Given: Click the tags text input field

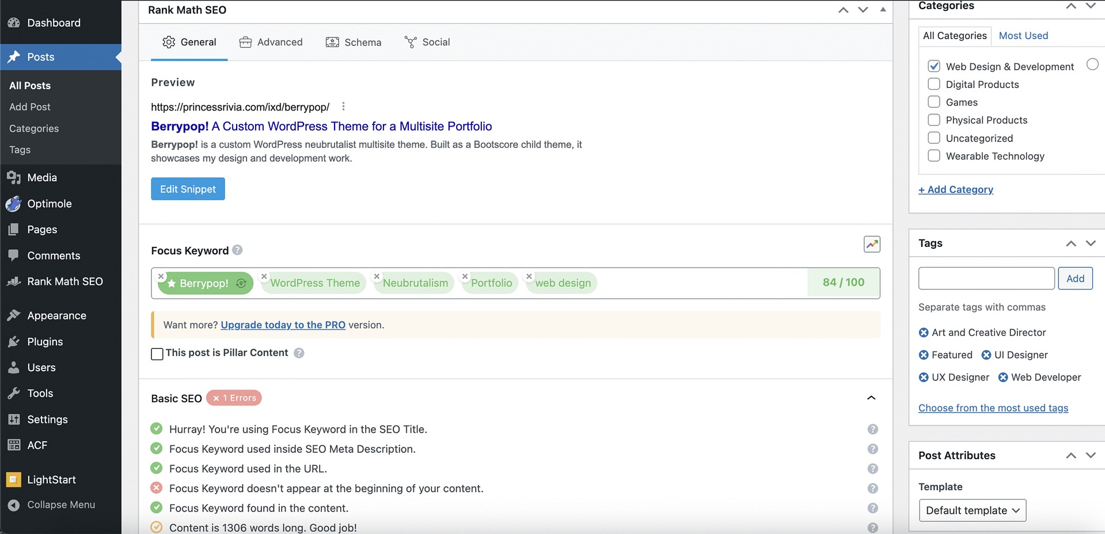Looking at the screenshot, I should coord(986,279).
